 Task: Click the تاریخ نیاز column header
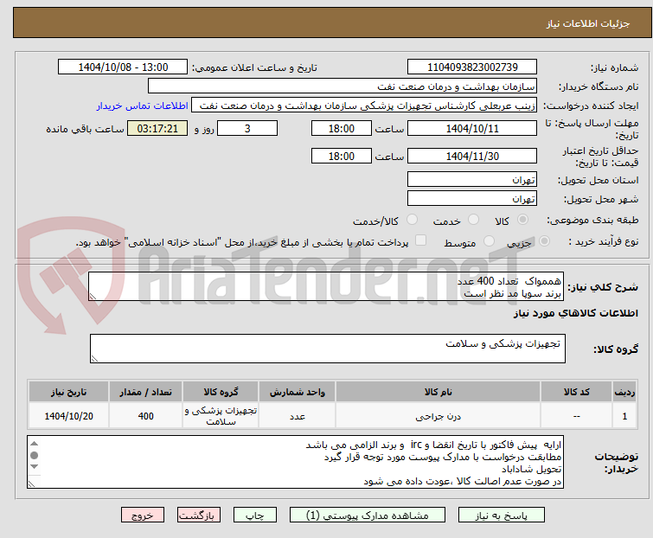[x=68, y=392]
